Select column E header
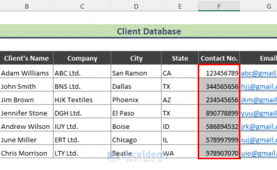The height and width of the screenshot is (170, 277). click(x=180, y=6)
